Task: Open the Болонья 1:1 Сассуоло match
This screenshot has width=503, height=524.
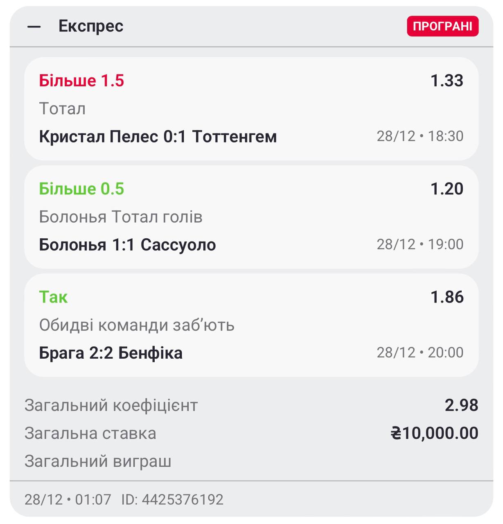Action: coord(127,245)
